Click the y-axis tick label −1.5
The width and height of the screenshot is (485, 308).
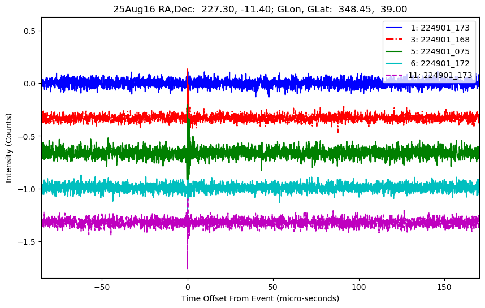tap(27, 242)
